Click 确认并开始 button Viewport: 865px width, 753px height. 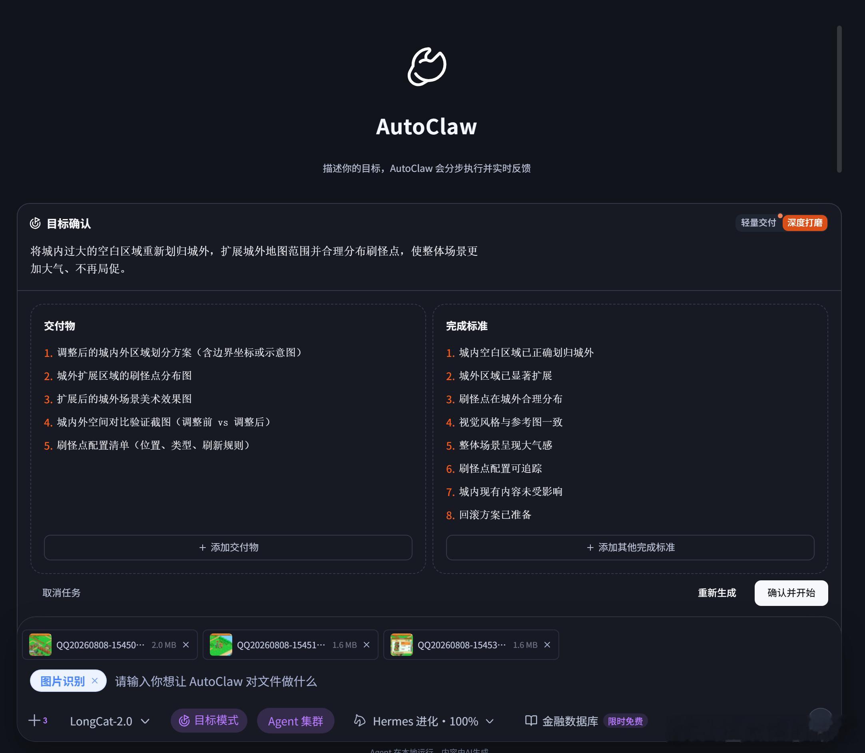point(791,592)
